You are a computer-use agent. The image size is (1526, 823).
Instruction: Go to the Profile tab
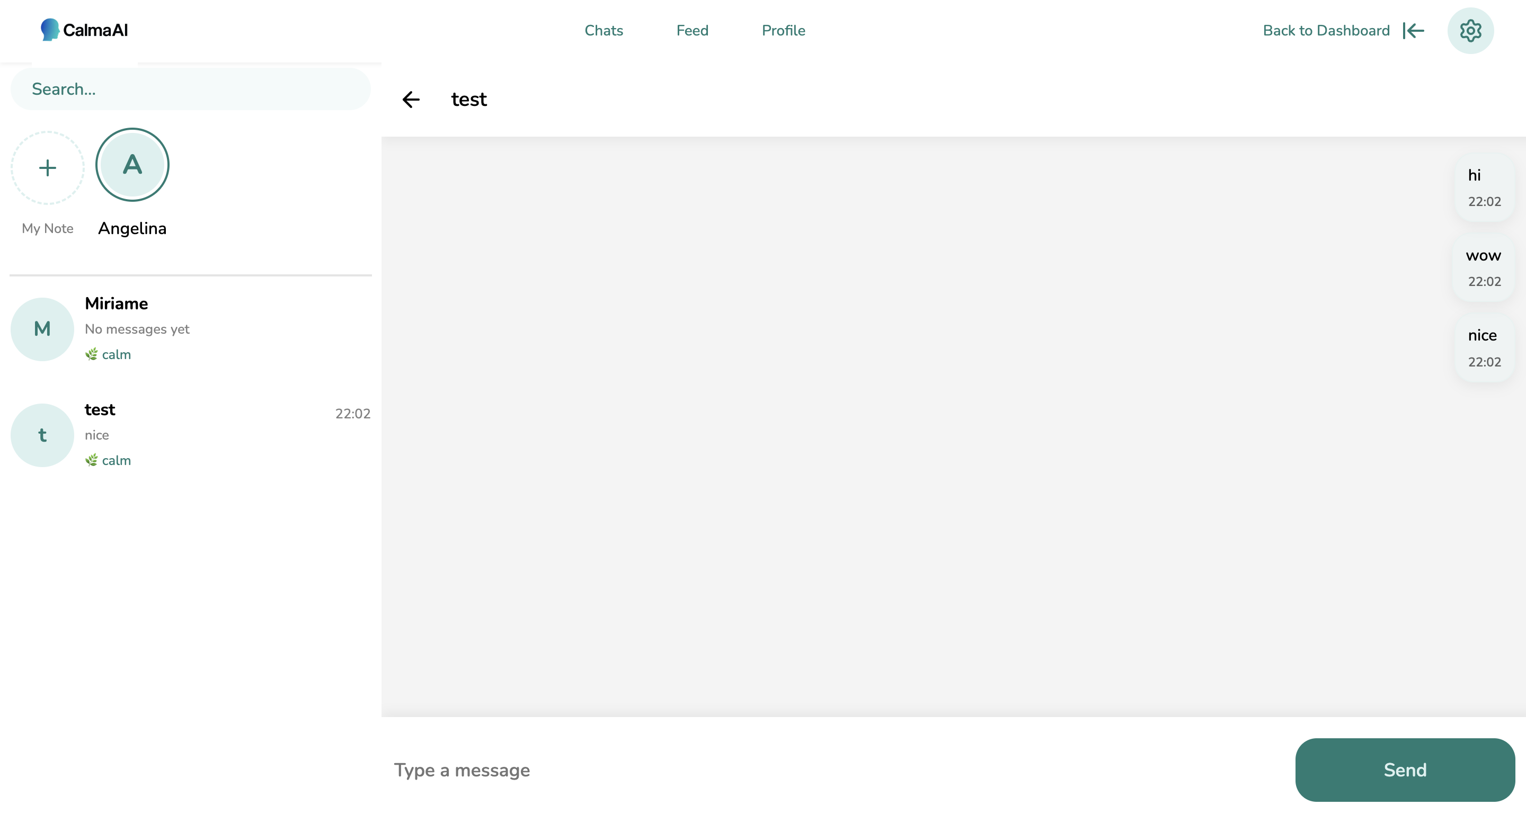coord(783,31)
